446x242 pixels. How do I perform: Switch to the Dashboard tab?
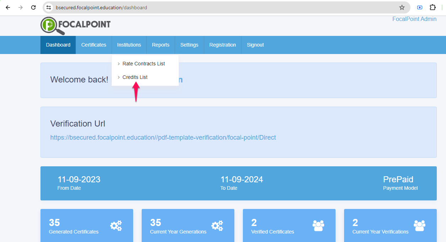point(58,45)
